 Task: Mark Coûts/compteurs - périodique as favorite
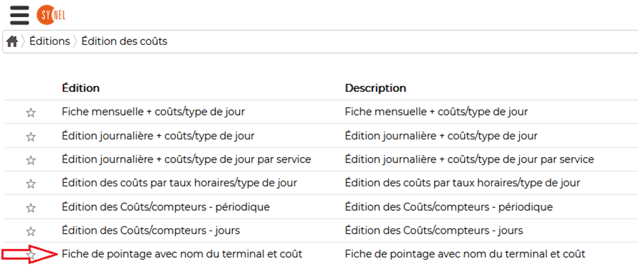[x=31, y=208]
